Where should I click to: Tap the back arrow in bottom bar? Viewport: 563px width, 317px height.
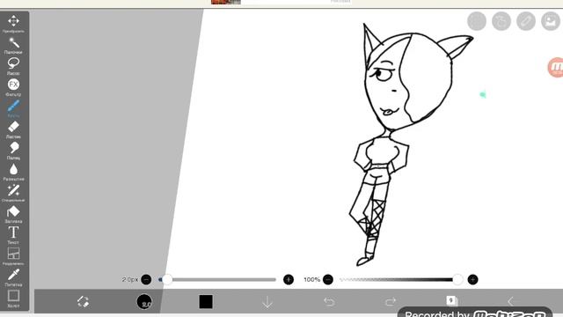coord(511,301)
